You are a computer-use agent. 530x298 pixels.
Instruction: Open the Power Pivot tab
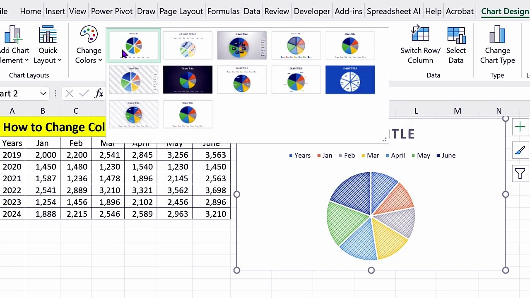(112, 11)
